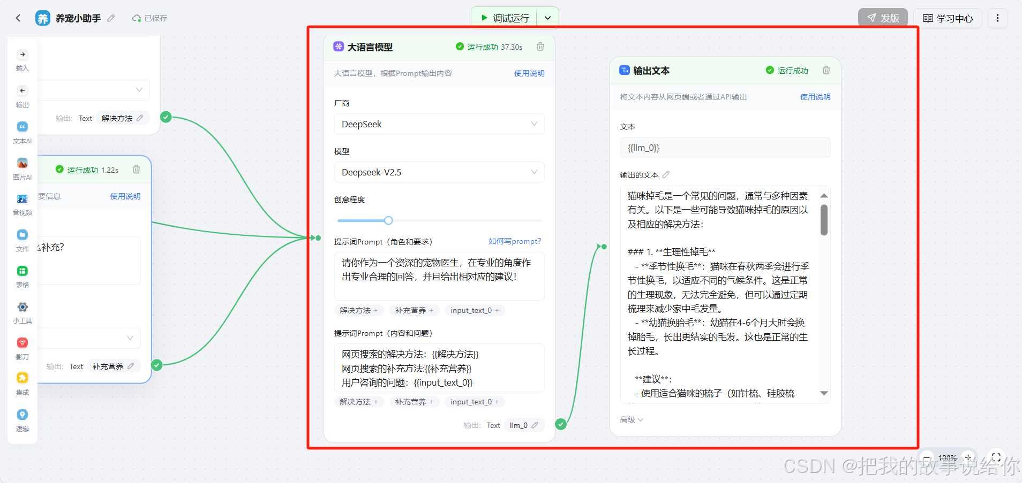Expand the 高级 section in 输出文本
1022x483 pixels.
click(632, 420)
